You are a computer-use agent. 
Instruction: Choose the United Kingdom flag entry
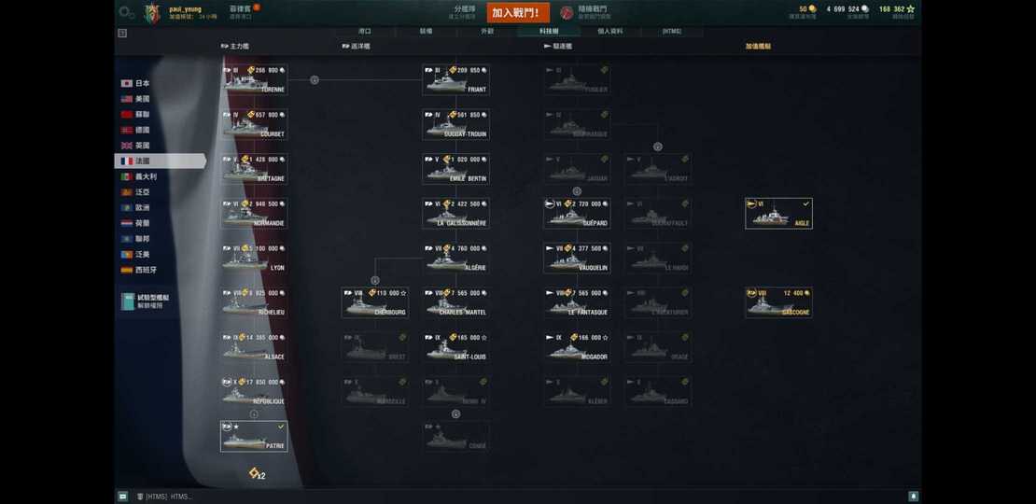126,146
